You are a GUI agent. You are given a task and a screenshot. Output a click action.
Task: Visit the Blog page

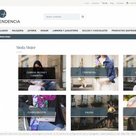(112, 3)
